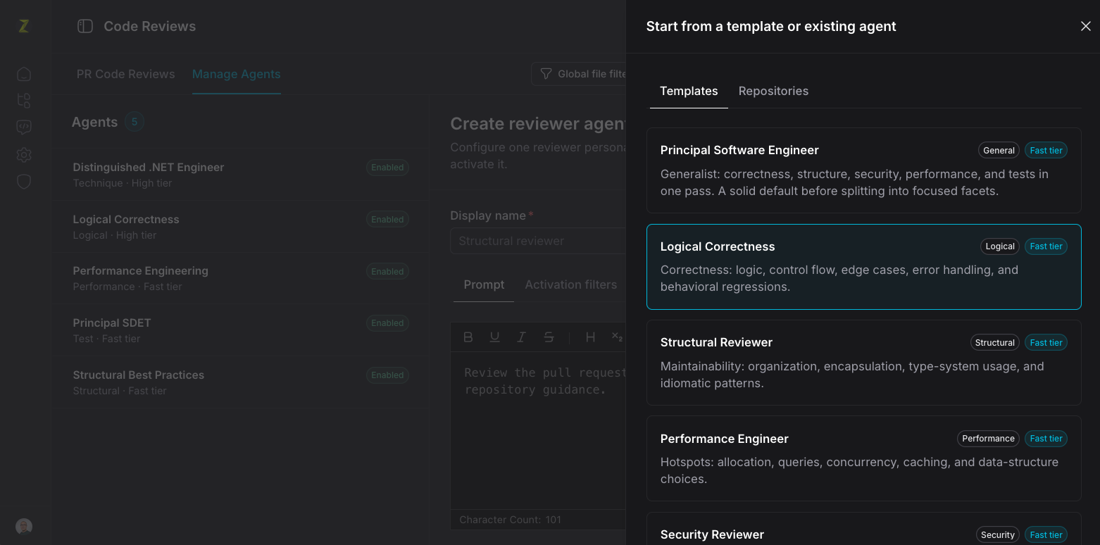Open the settings gear icon

click(24, 154)
